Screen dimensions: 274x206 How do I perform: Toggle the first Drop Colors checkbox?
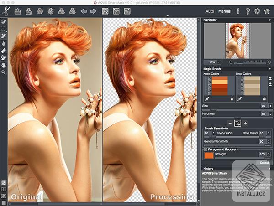(242, 78)
